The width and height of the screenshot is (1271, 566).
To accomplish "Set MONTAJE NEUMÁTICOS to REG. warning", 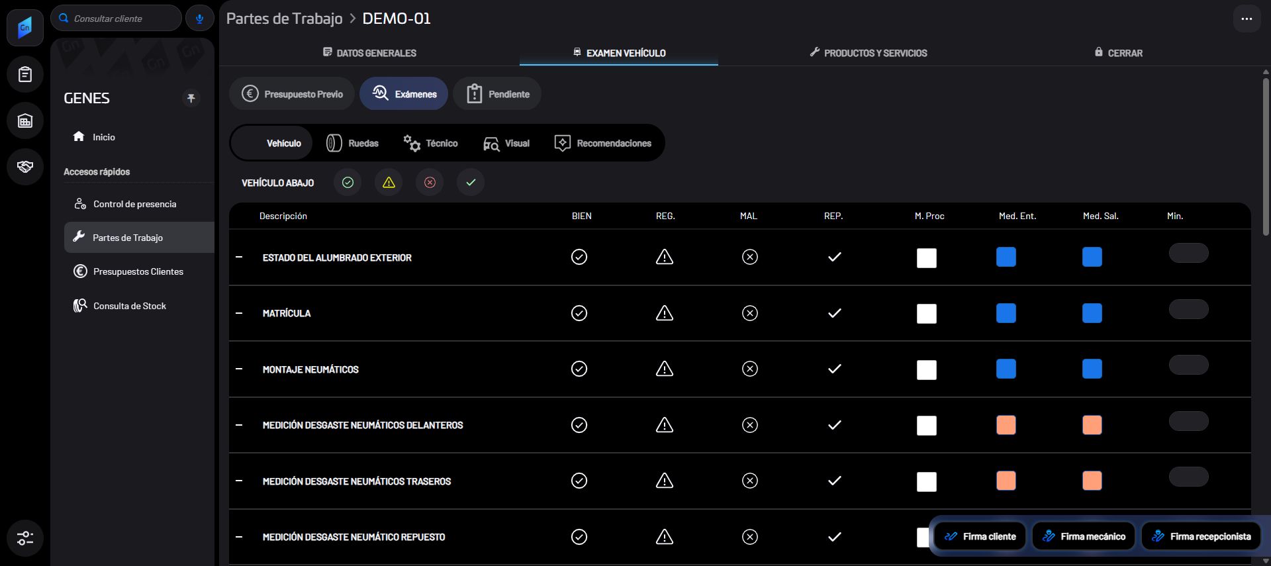I will pyautogui.click(x=665, y=369).
